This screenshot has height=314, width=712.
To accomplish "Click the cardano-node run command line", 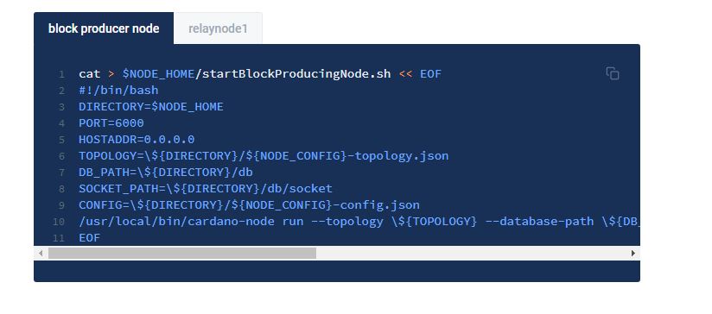I will tap(359, 221).
